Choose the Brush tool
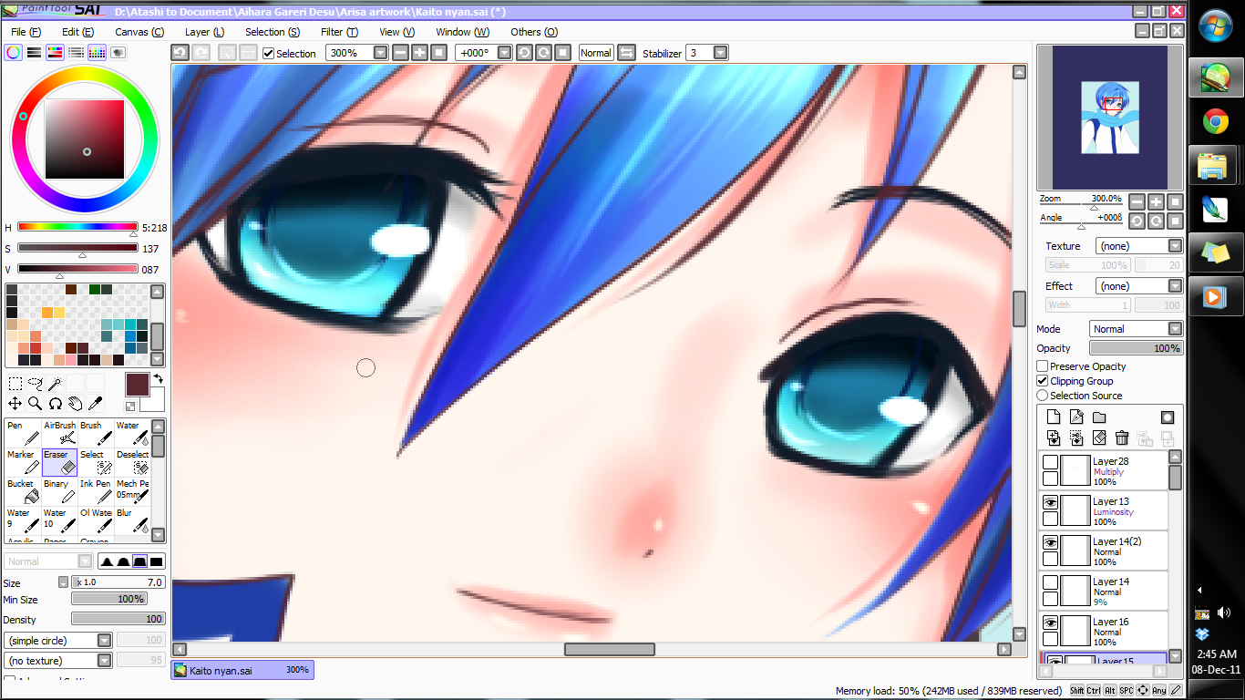Image resolution: width=1245 pixels, height=700 pixels. 96,434
